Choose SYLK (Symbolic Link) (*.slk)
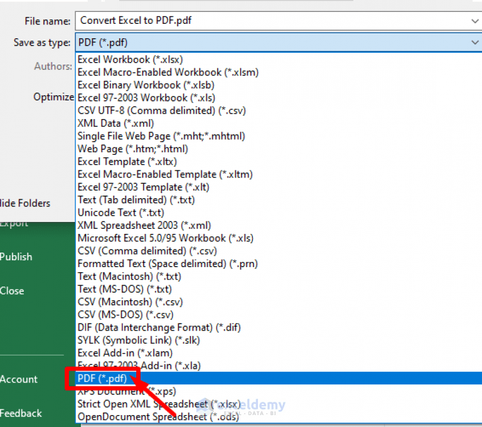This screenshot has height=427, width=482. point(279,340)
